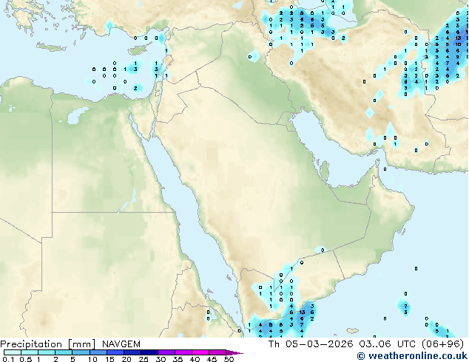Click the 1–2 mm legend color segment
This screenshot has width=469, height=362.
47,352
